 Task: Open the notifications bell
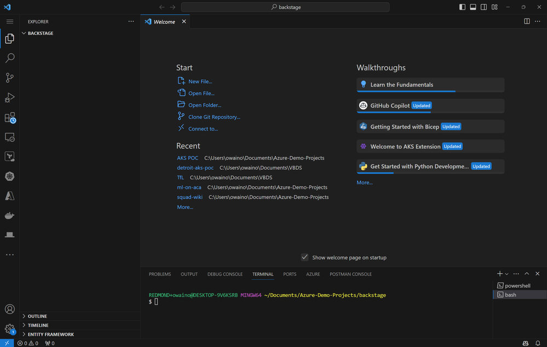point(538,343)
